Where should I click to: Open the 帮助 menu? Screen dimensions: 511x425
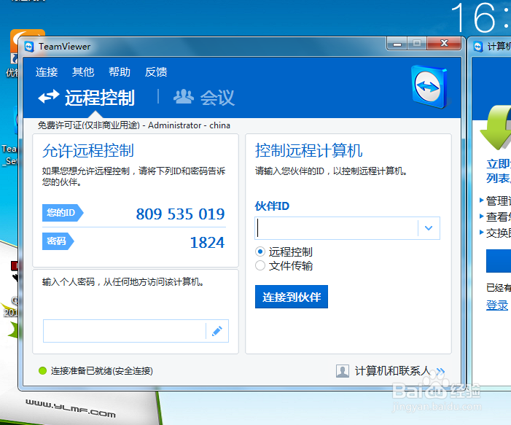pyautogui.click(x=120, y=71)
